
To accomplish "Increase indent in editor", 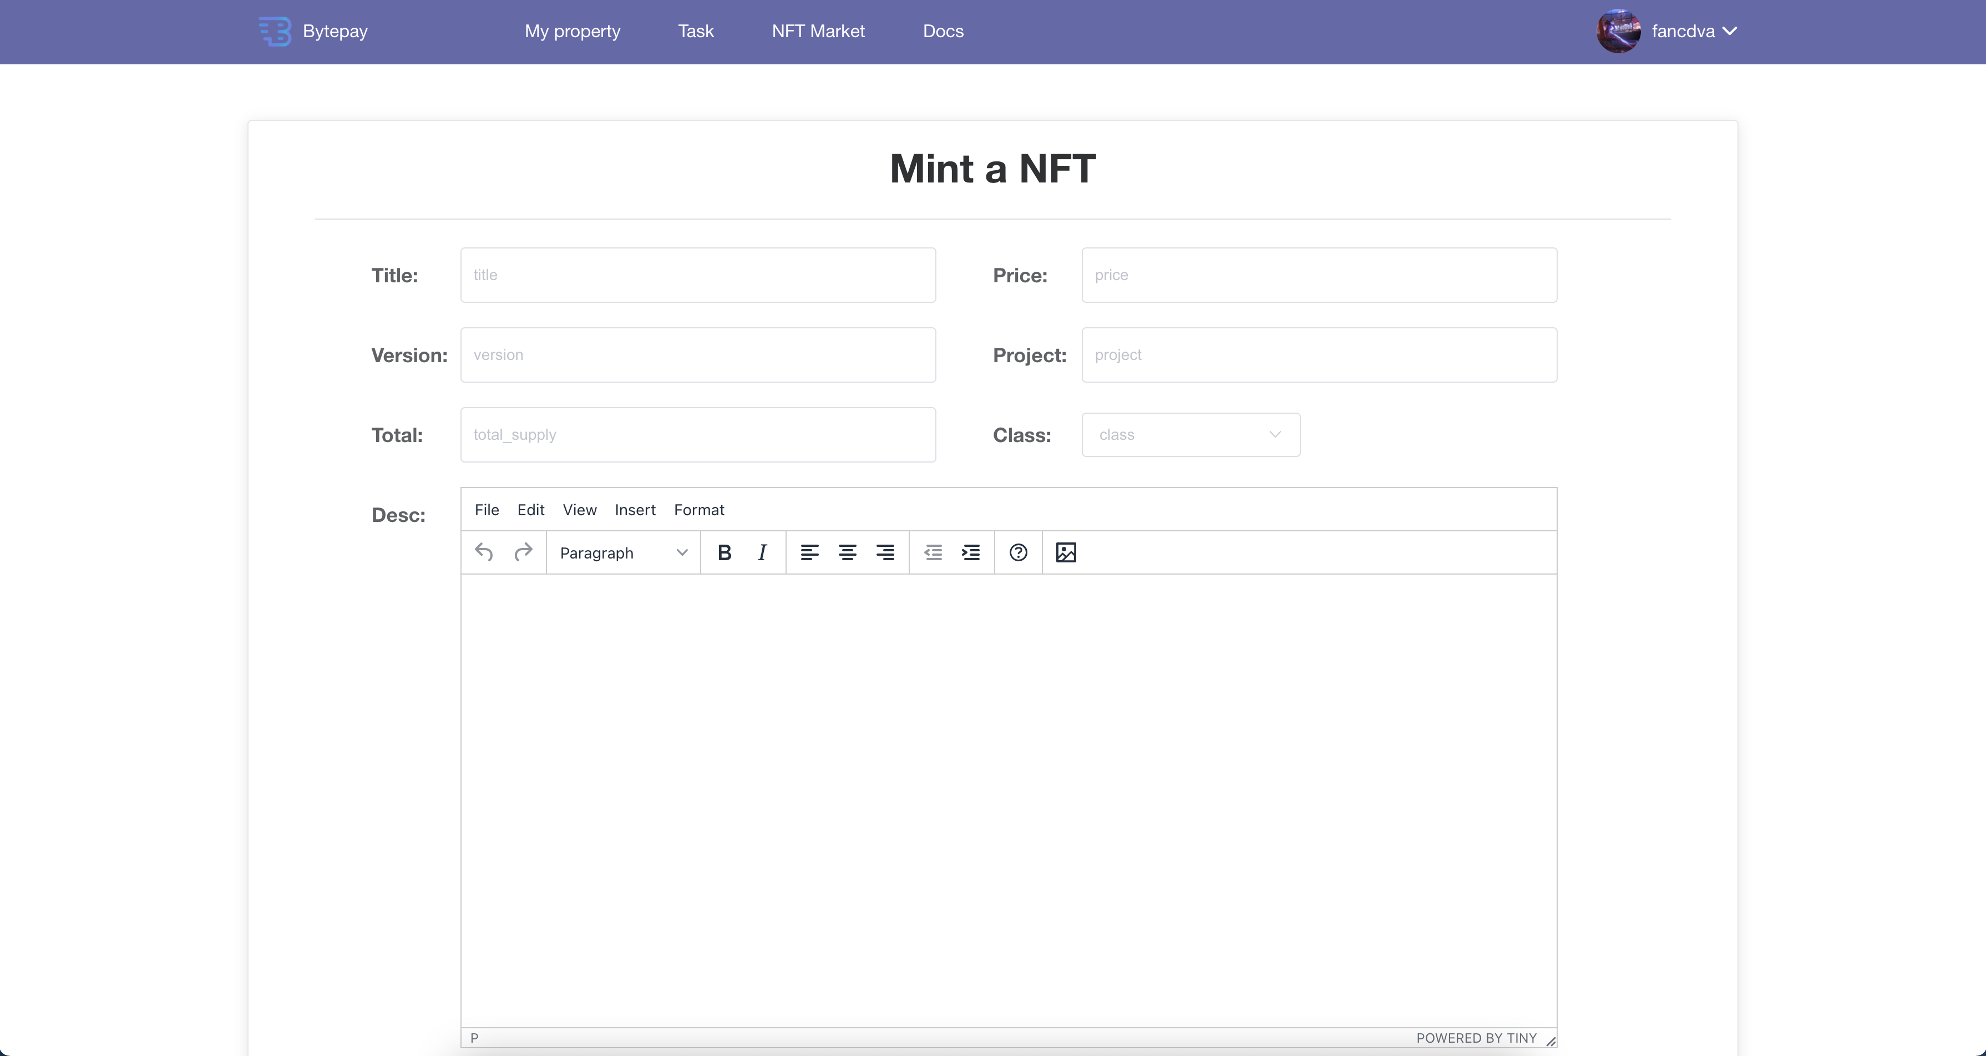I will click(x=971, y=552).
